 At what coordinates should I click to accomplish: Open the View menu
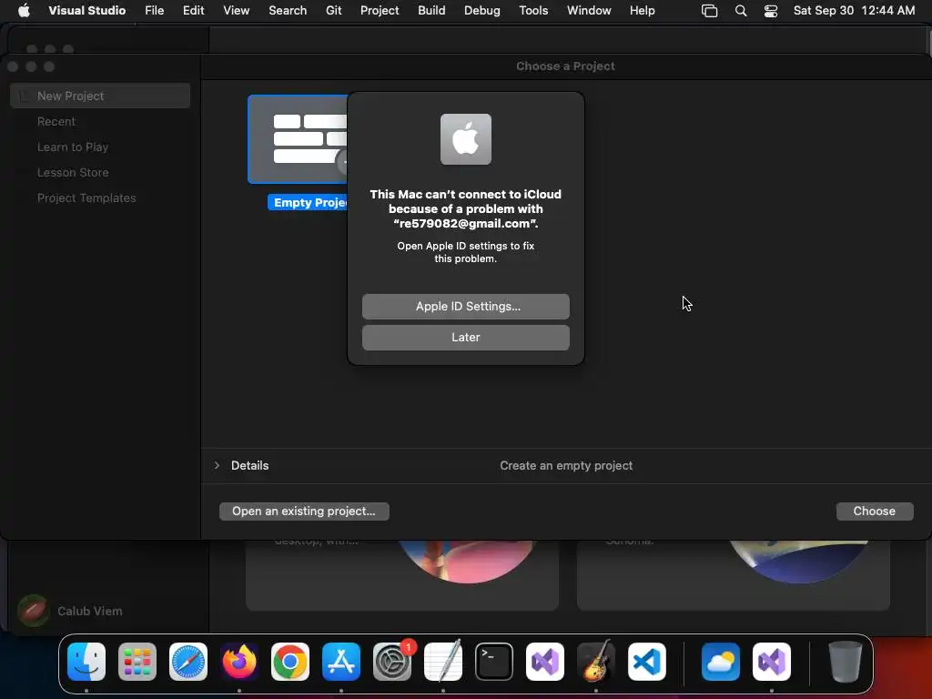(236, 10)
